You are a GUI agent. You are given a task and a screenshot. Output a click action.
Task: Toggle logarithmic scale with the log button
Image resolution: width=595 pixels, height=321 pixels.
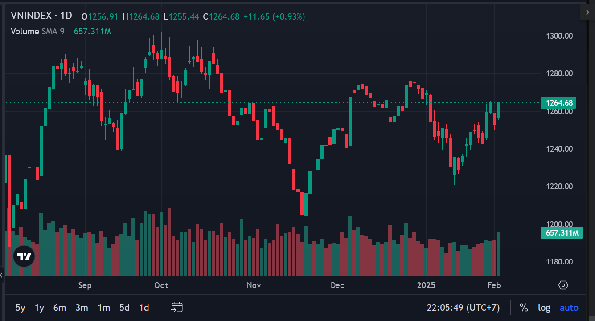tap(544, 307)
